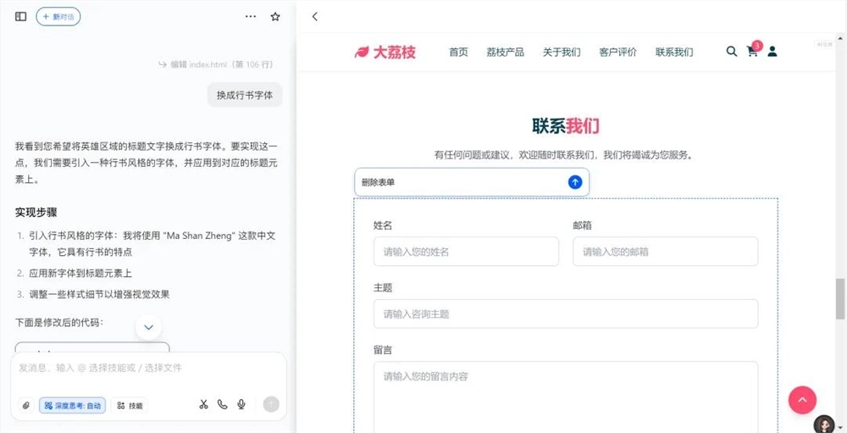Click the scissors screenshot icon
This screenshot has width=847, height=433.
(203, 404)
